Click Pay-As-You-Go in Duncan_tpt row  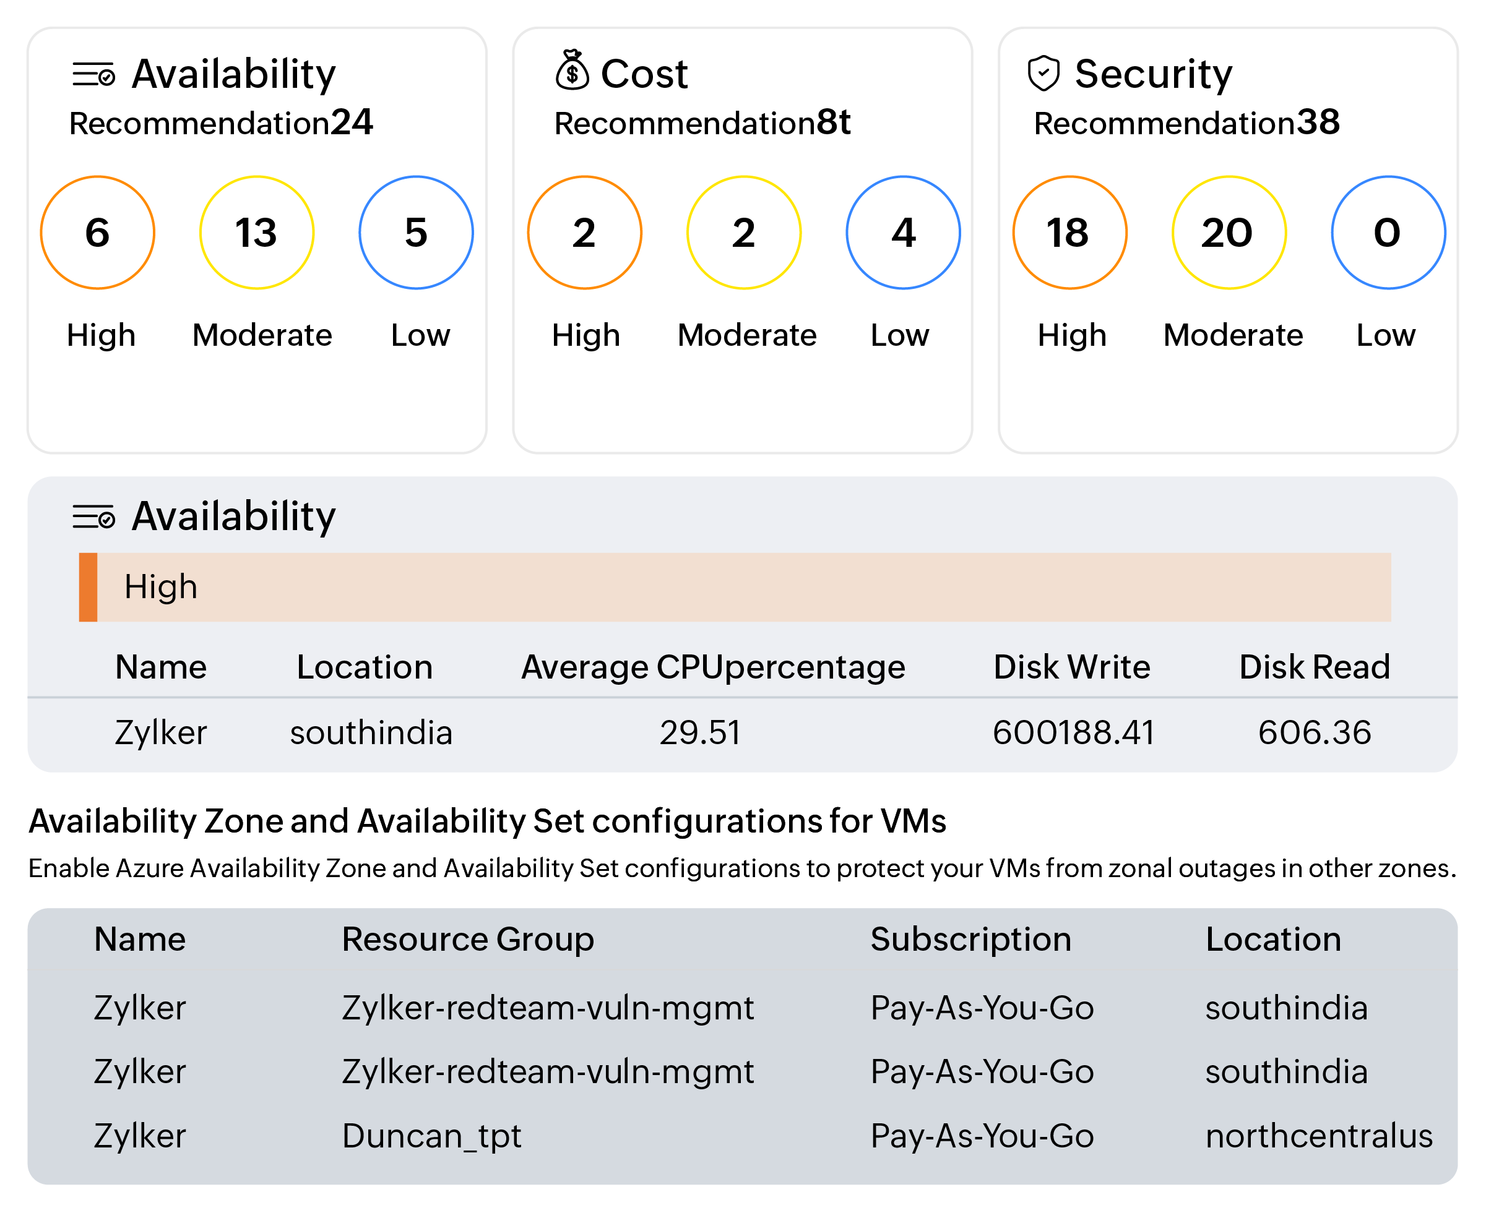click(982, 1137)
